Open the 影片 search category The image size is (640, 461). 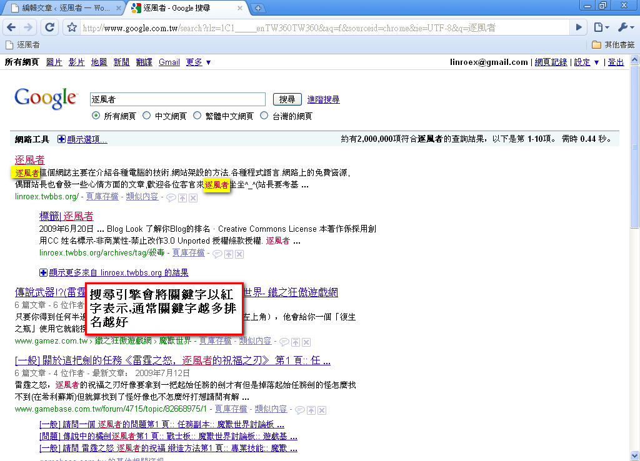click(x=77, y=62)
